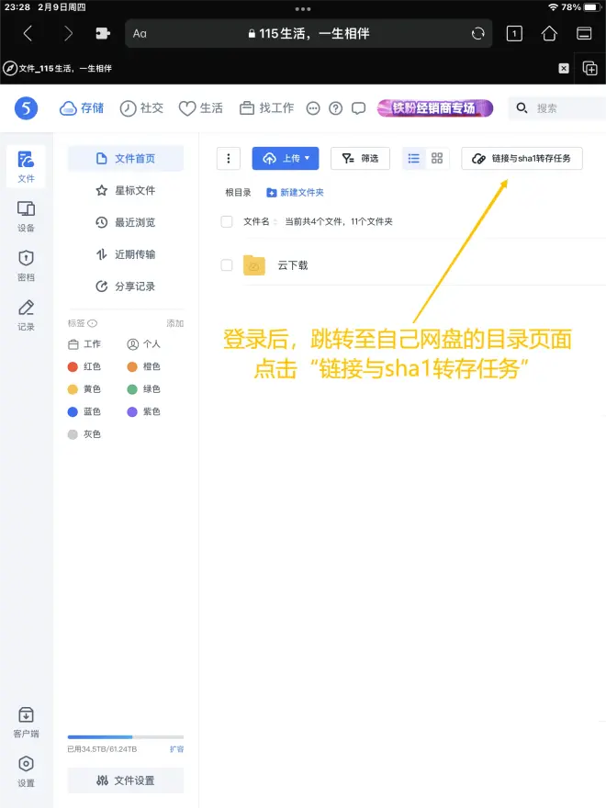Select the 紫色 tag
This screenshot has width=606, height=808.
pos(144,411)
